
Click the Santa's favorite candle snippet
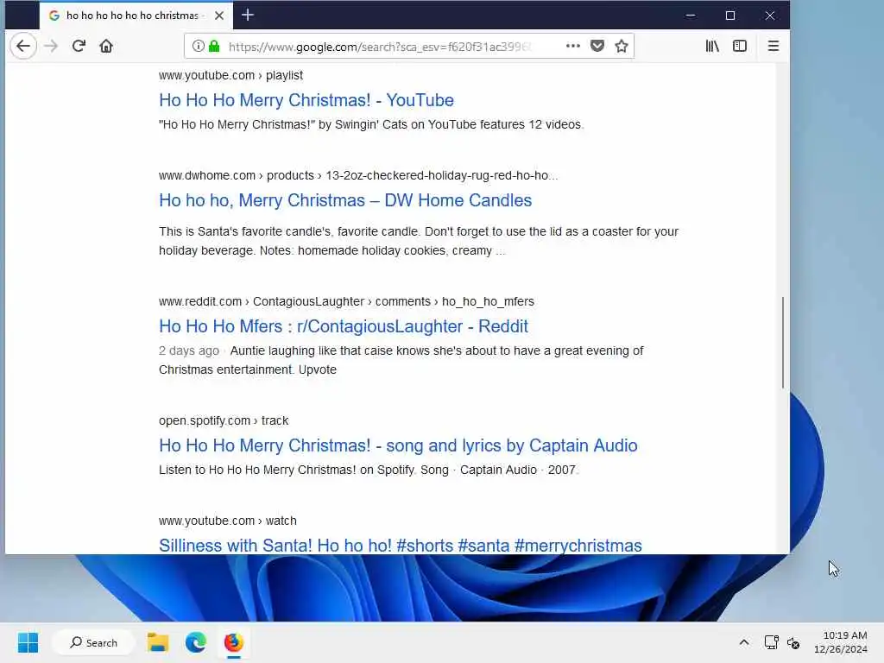(x=419, y=242)
